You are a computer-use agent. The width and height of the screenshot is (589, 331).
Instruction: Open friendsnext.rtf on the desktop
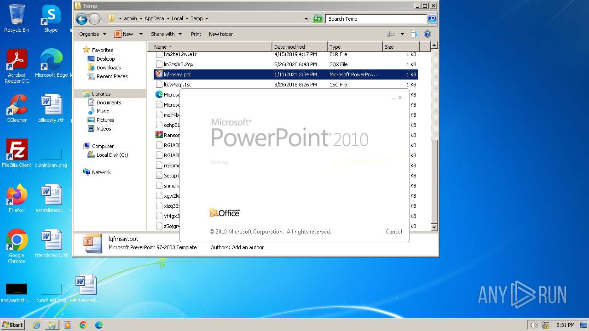[x=51, y=244]
